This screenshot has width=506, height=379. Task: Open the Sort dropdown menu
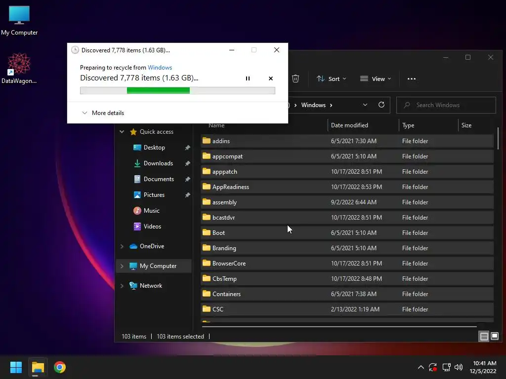331,78
